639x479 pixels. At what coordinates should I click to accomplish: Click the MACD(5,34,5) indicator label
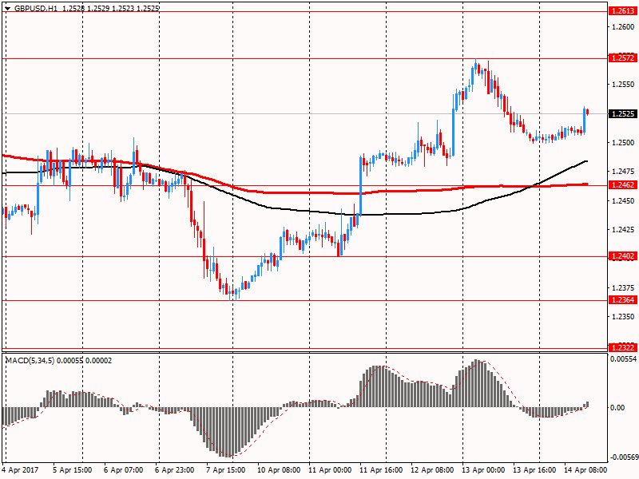[30, 361]
